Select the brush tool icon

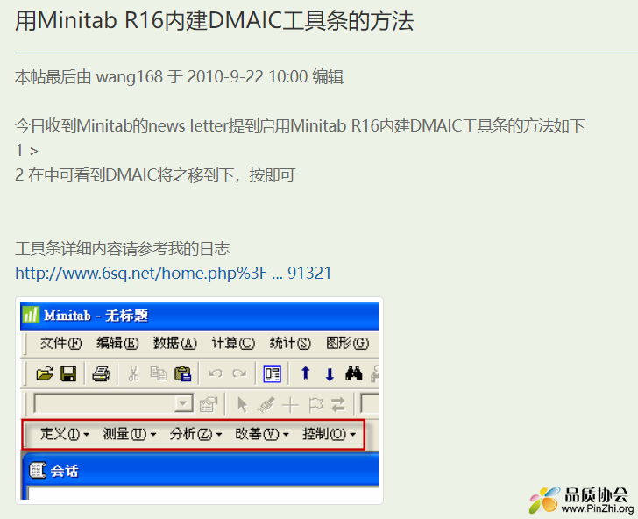(266, 405)
